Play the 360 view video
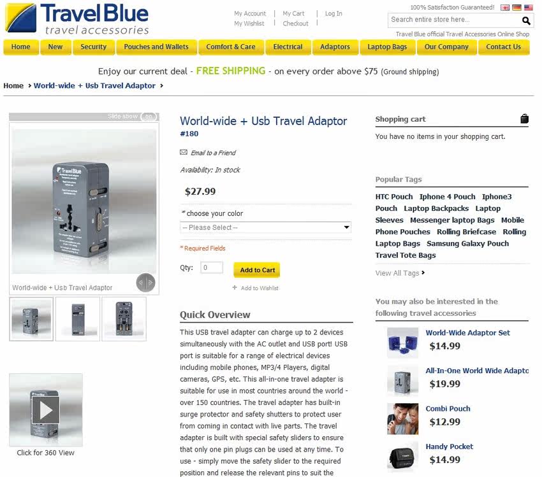This screenshot has height=477, width=542. (46, 410)
